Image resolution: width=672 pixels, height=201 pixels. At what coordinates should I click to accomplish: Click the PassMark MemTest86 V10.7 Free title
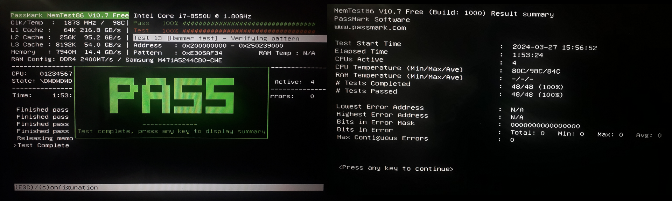[70, 15]
